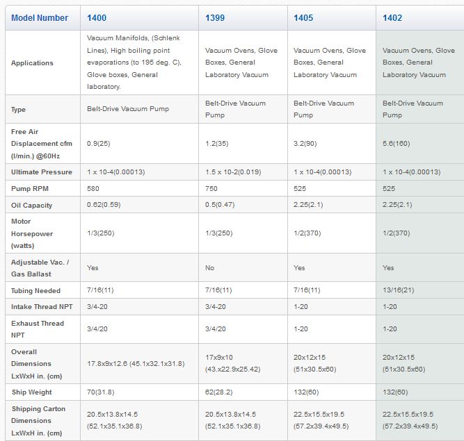Select the Pump RPM value 580
Image resolution: width=464 pixels, height=441 pixels.
[x=93, y=189]
